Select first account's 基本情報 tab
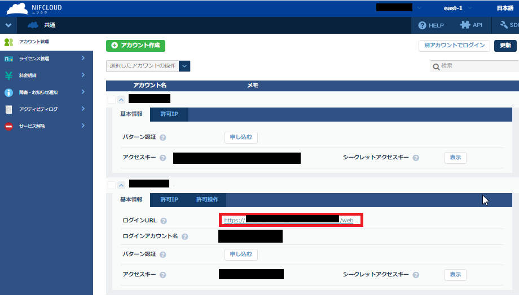The image size is (519, 295). pyautogui.click(x=131, y=114)
